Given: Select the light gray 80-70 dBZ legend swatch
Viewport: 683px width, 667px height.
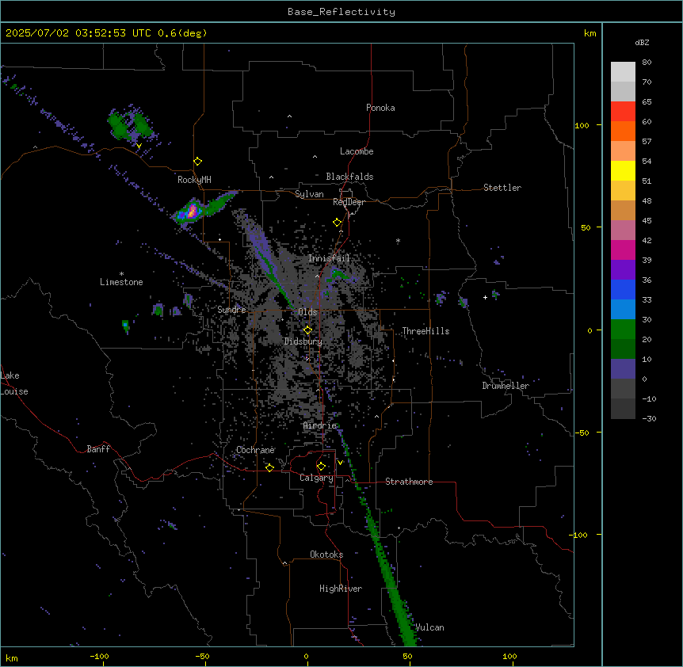Looking at the screenshot, I should tap(623, 72).
